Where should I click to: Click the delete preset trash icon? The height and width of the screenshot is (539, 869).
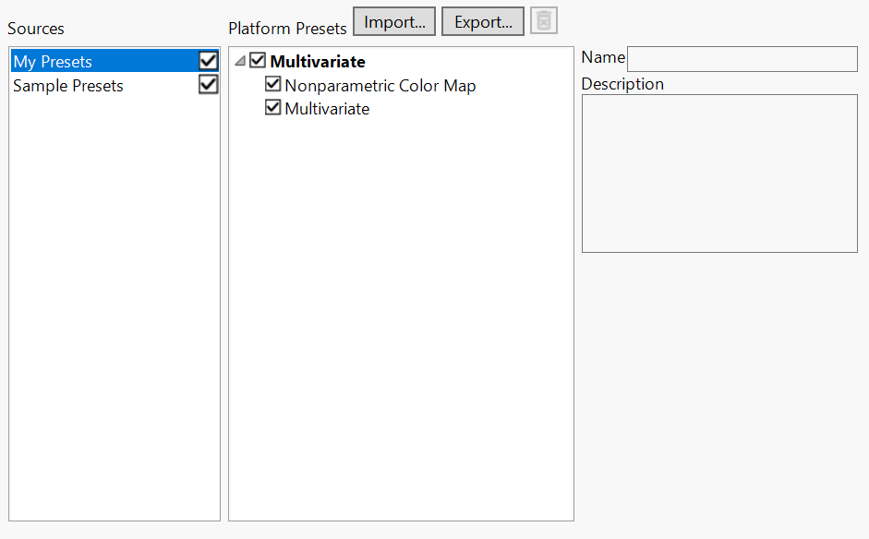[543, 20]
